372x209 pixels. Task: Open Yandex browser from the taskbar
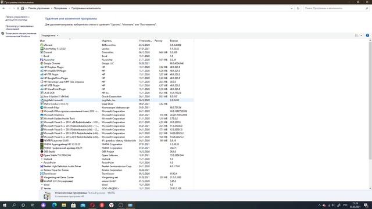click(x=111, y=205)
